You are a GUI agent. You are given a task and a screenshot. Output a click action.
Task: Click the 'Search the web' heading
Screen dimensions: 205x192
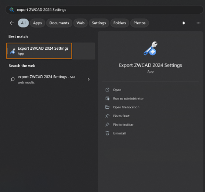[22, 65]
